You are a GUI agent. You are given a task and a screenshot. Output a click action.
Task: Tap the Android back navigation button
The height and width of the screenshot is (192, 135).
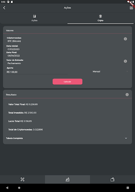[x=7, y=187]
